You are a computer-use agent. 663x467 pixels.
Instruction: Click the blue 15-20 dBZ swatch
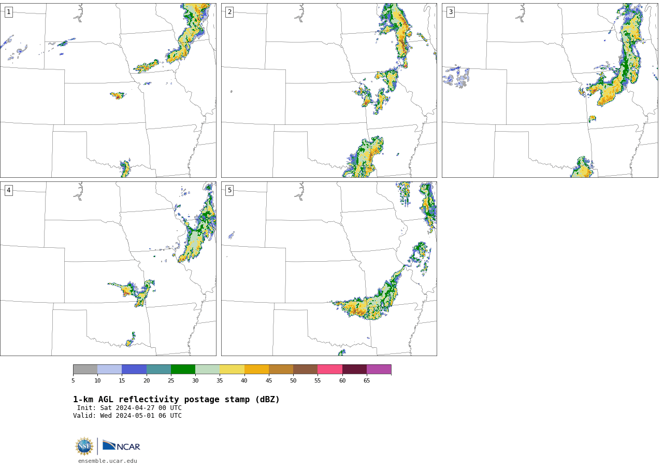tap(134, 370)
